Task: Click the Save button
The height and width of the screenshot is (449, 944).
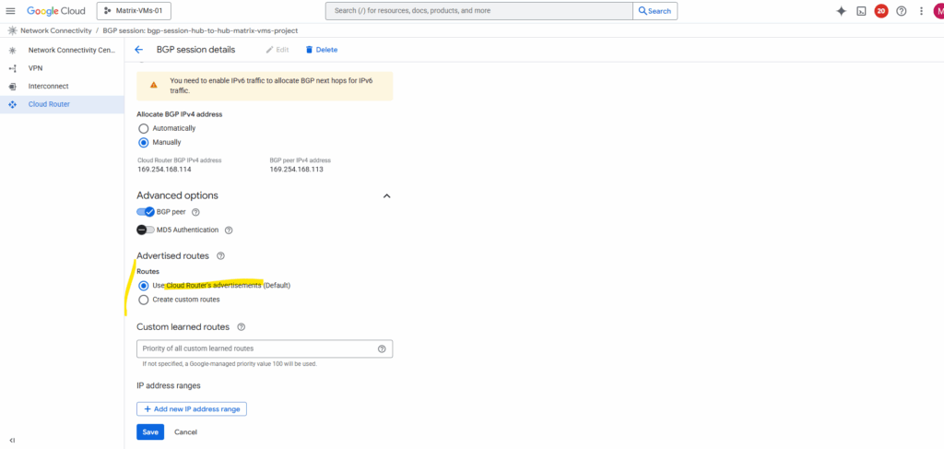Action: pyautogui.click(x=150, y=432)
